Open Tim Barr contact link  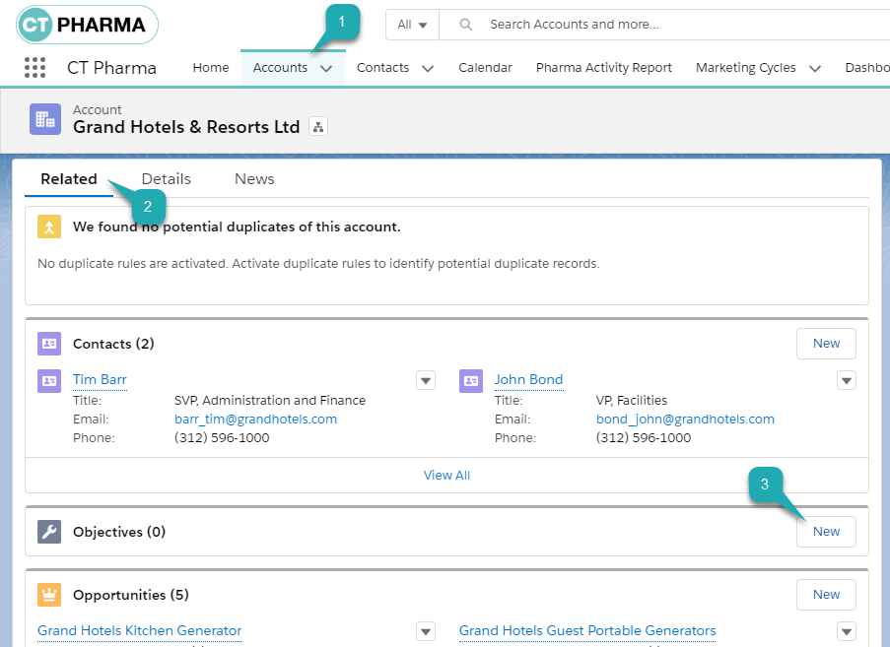click(x=100, y=380)
